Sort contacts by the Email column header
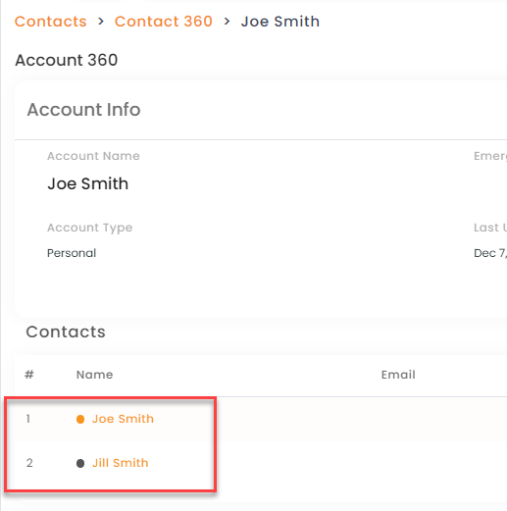 click(398, 375)
